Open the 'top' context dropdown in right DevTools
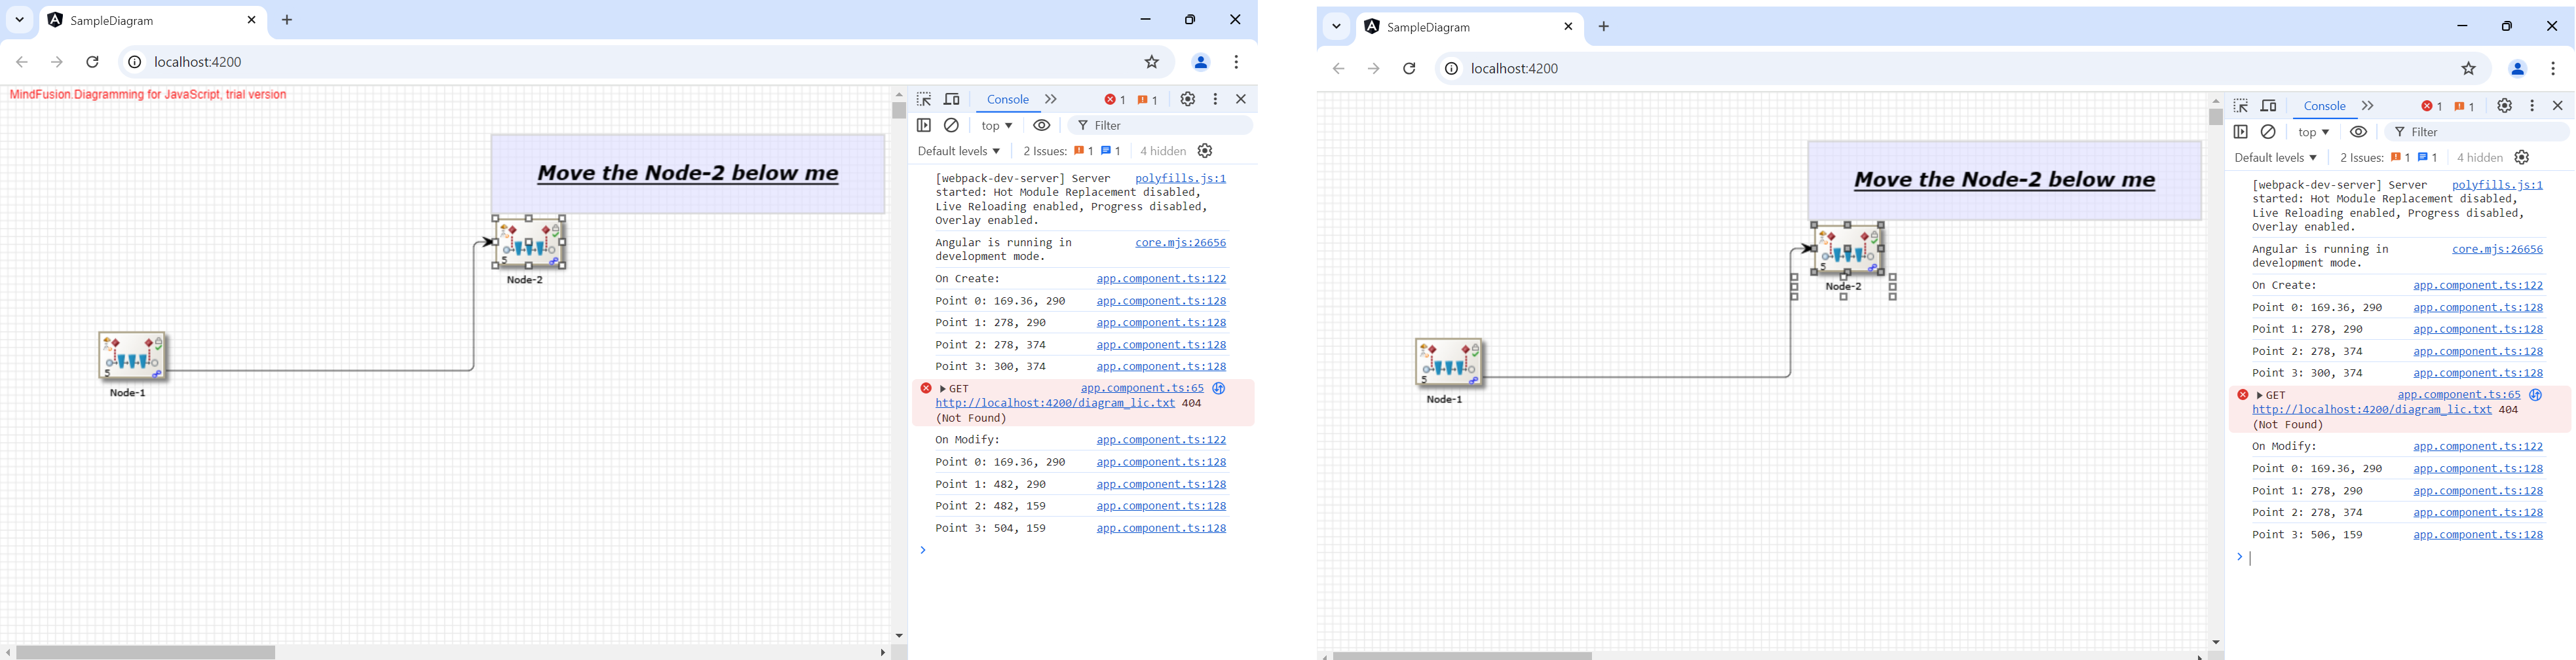 pyautogui.click(x=2313, y=133)
